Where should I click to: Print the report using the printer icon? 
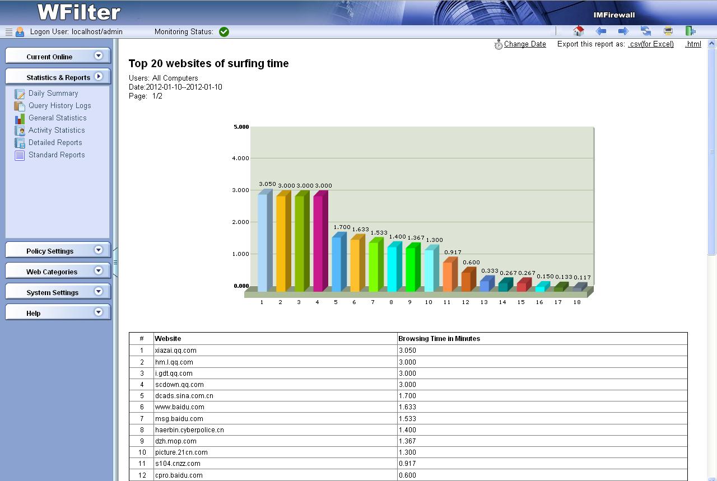[668, 31]
